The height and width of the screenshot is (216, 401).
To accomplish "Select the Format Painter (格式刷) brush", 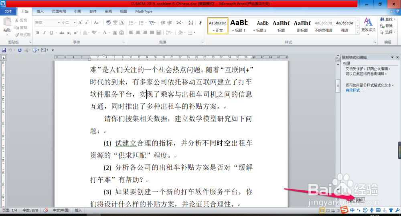I will (22, 34).
